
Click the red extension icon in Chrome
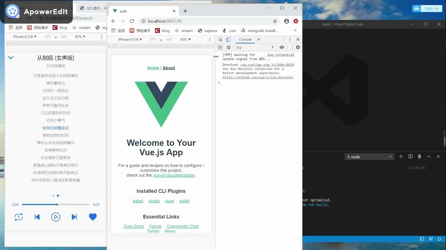tap(296, 21)
